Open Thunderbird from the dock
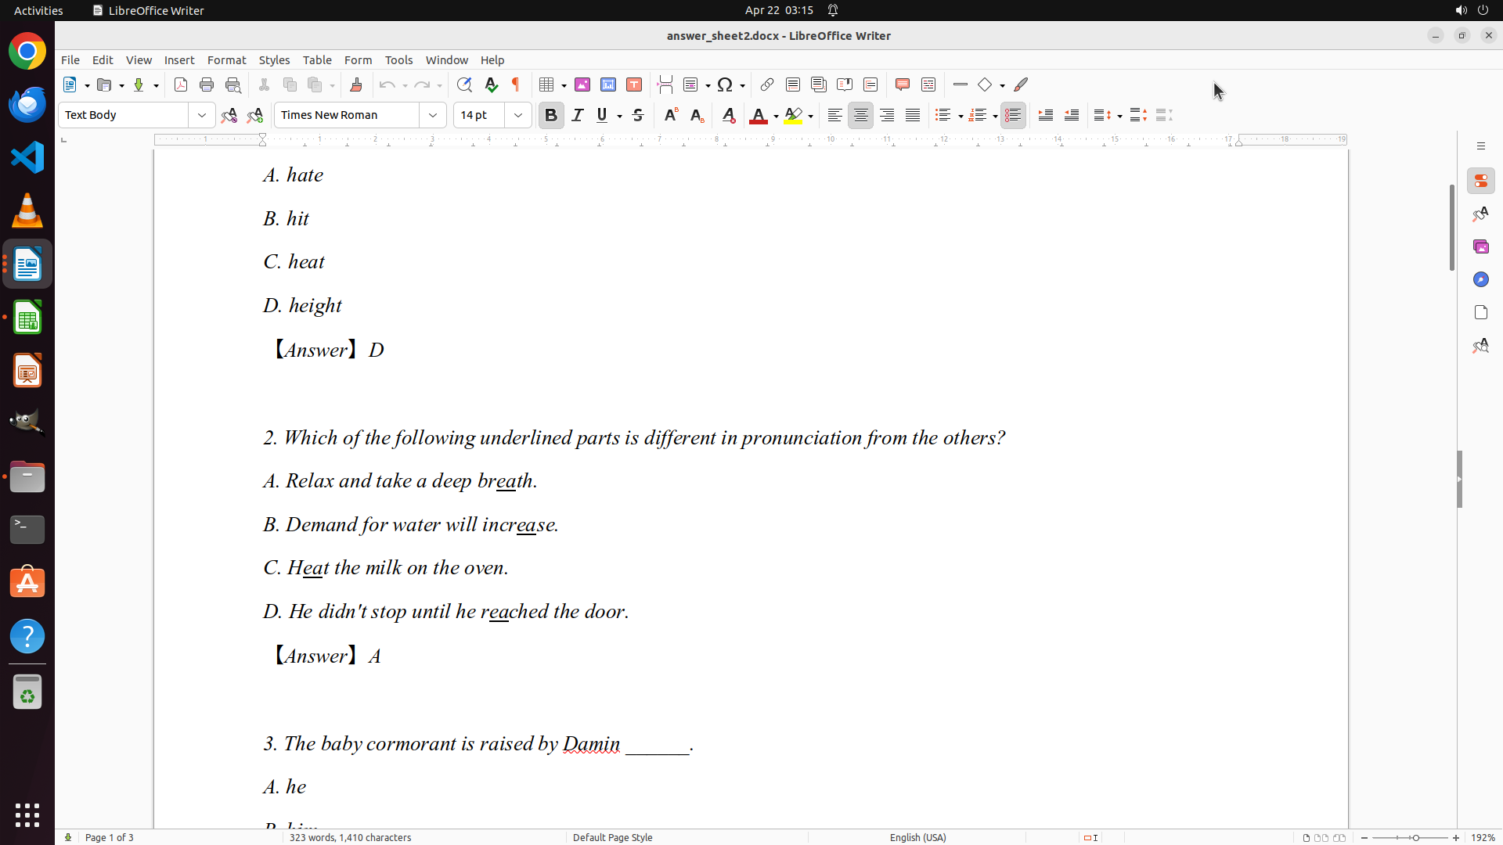The width and height of the screenshot is (1503, 845). coord(27,105)
